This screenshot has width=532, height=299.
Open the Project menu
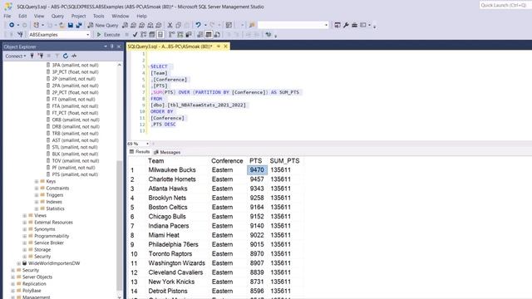click(x=78, y=16)
